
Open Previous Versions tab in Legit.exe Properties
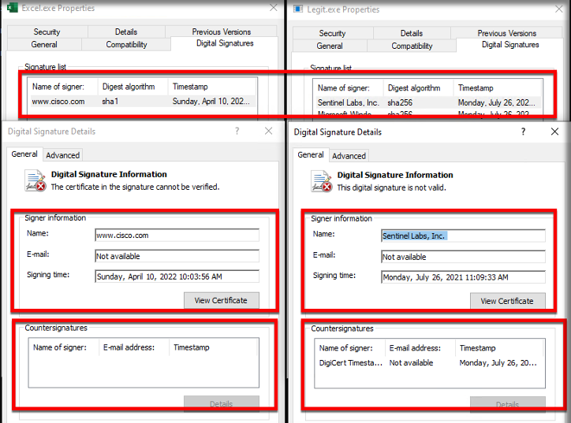click(506, 33)
